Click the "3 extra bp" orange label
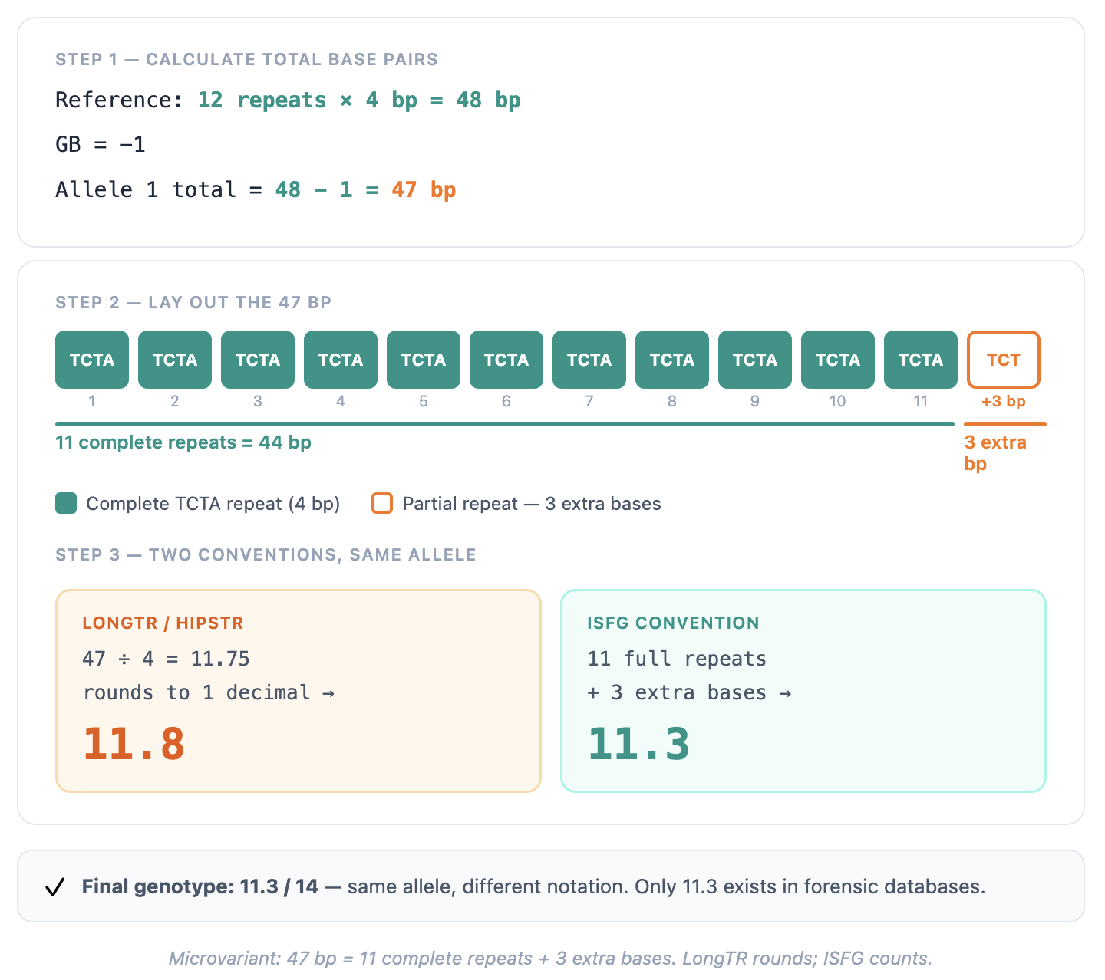Screen dimensions: 1105x980 tap(995, 453)
